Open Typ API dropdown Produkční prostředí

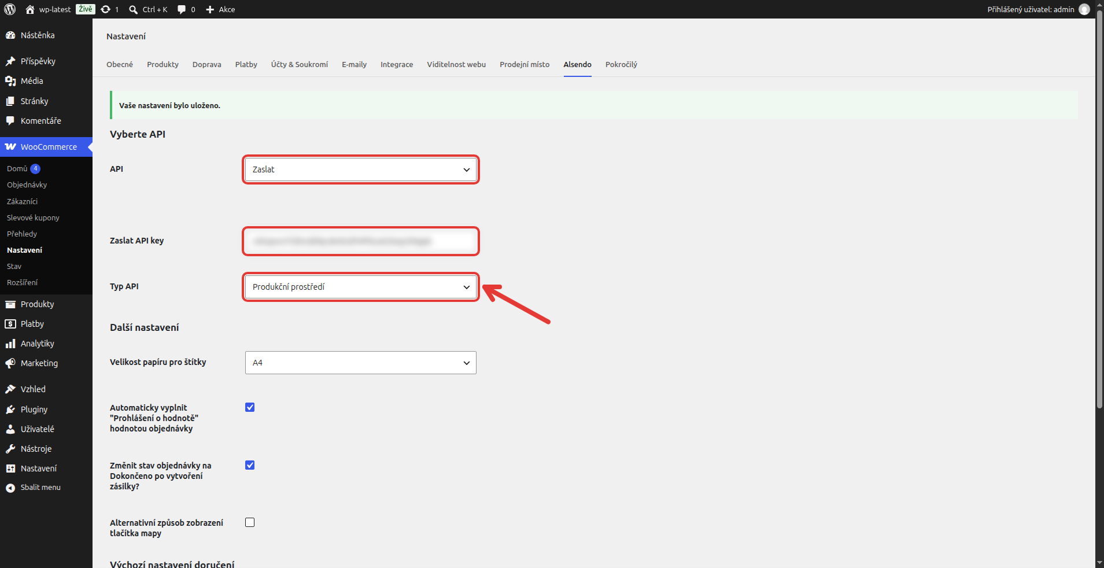coord(361,287)
